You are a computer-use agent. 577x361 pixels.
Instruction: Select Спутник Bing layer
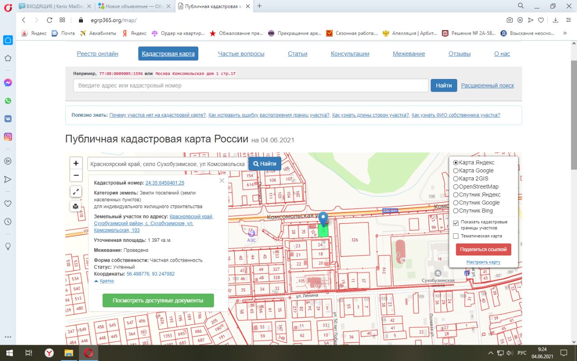pos(456,211)
